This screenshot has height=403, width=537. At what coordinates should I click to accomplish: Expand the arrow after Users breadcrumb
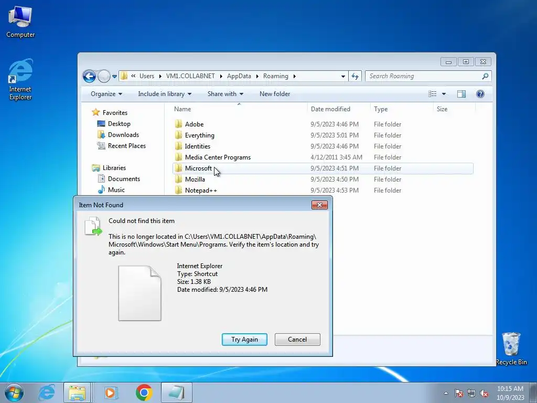pos(160,76)
